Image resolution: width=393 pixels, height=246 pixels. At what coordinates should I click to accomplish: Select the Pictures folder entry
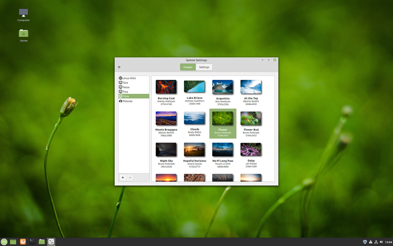[x=134, y=101]
